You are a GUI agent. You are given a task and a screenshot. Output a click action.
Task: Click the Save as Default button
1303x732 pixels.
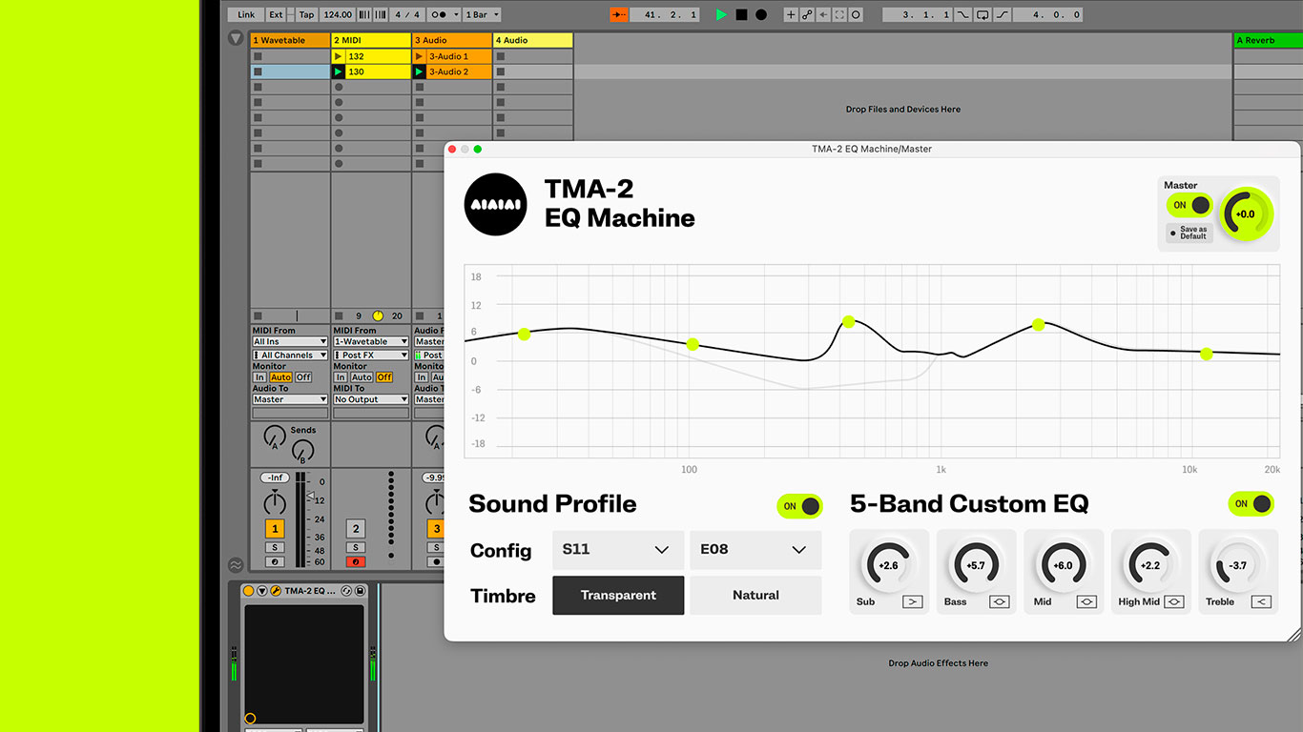(x=1189, y=233)
